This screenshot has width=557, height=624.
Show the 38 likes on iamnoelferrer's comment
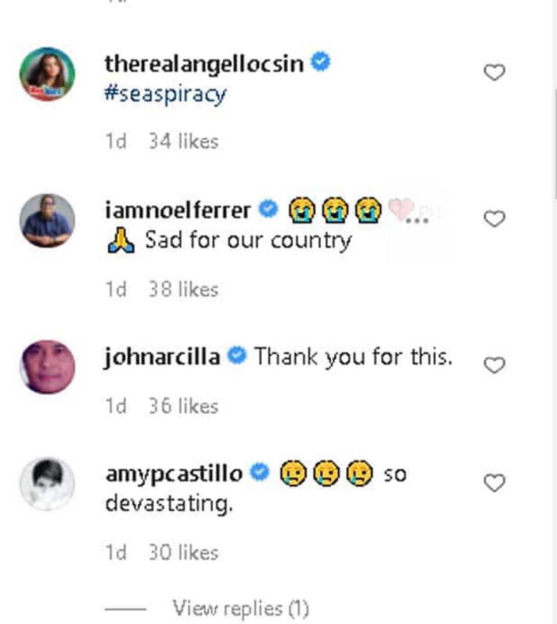pos(184,290)
